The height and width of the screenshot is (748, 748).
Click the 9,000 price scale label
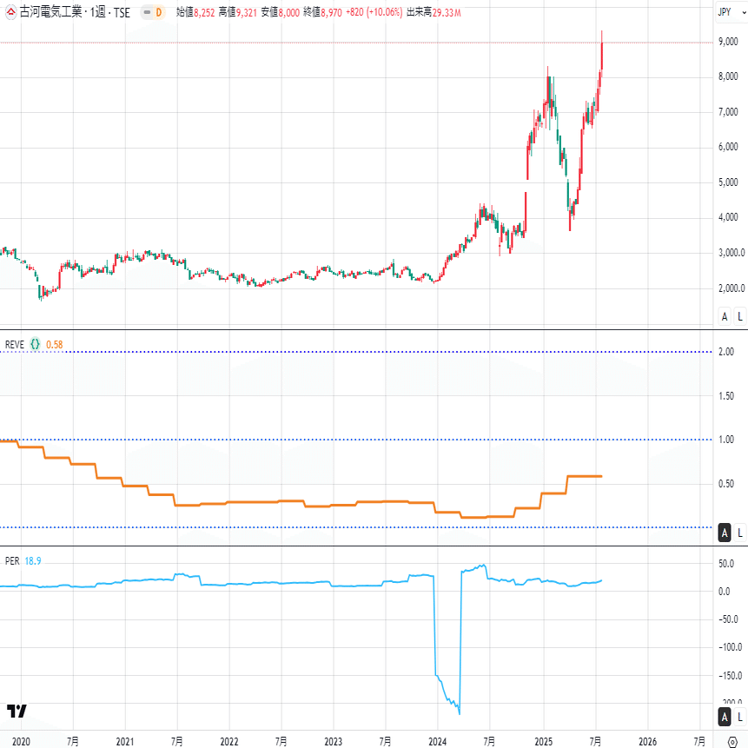[x=728, y=42]
